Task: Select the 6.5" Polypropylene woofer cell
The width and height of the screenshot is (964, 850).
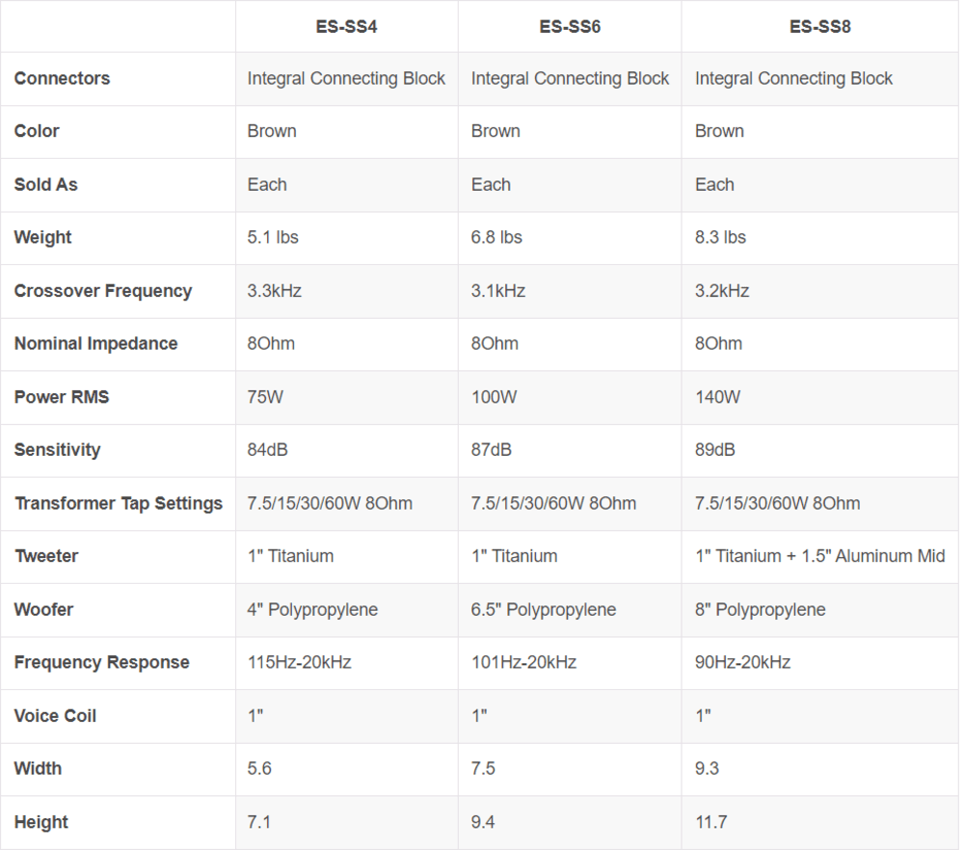Action: click(x=544, y=610)
